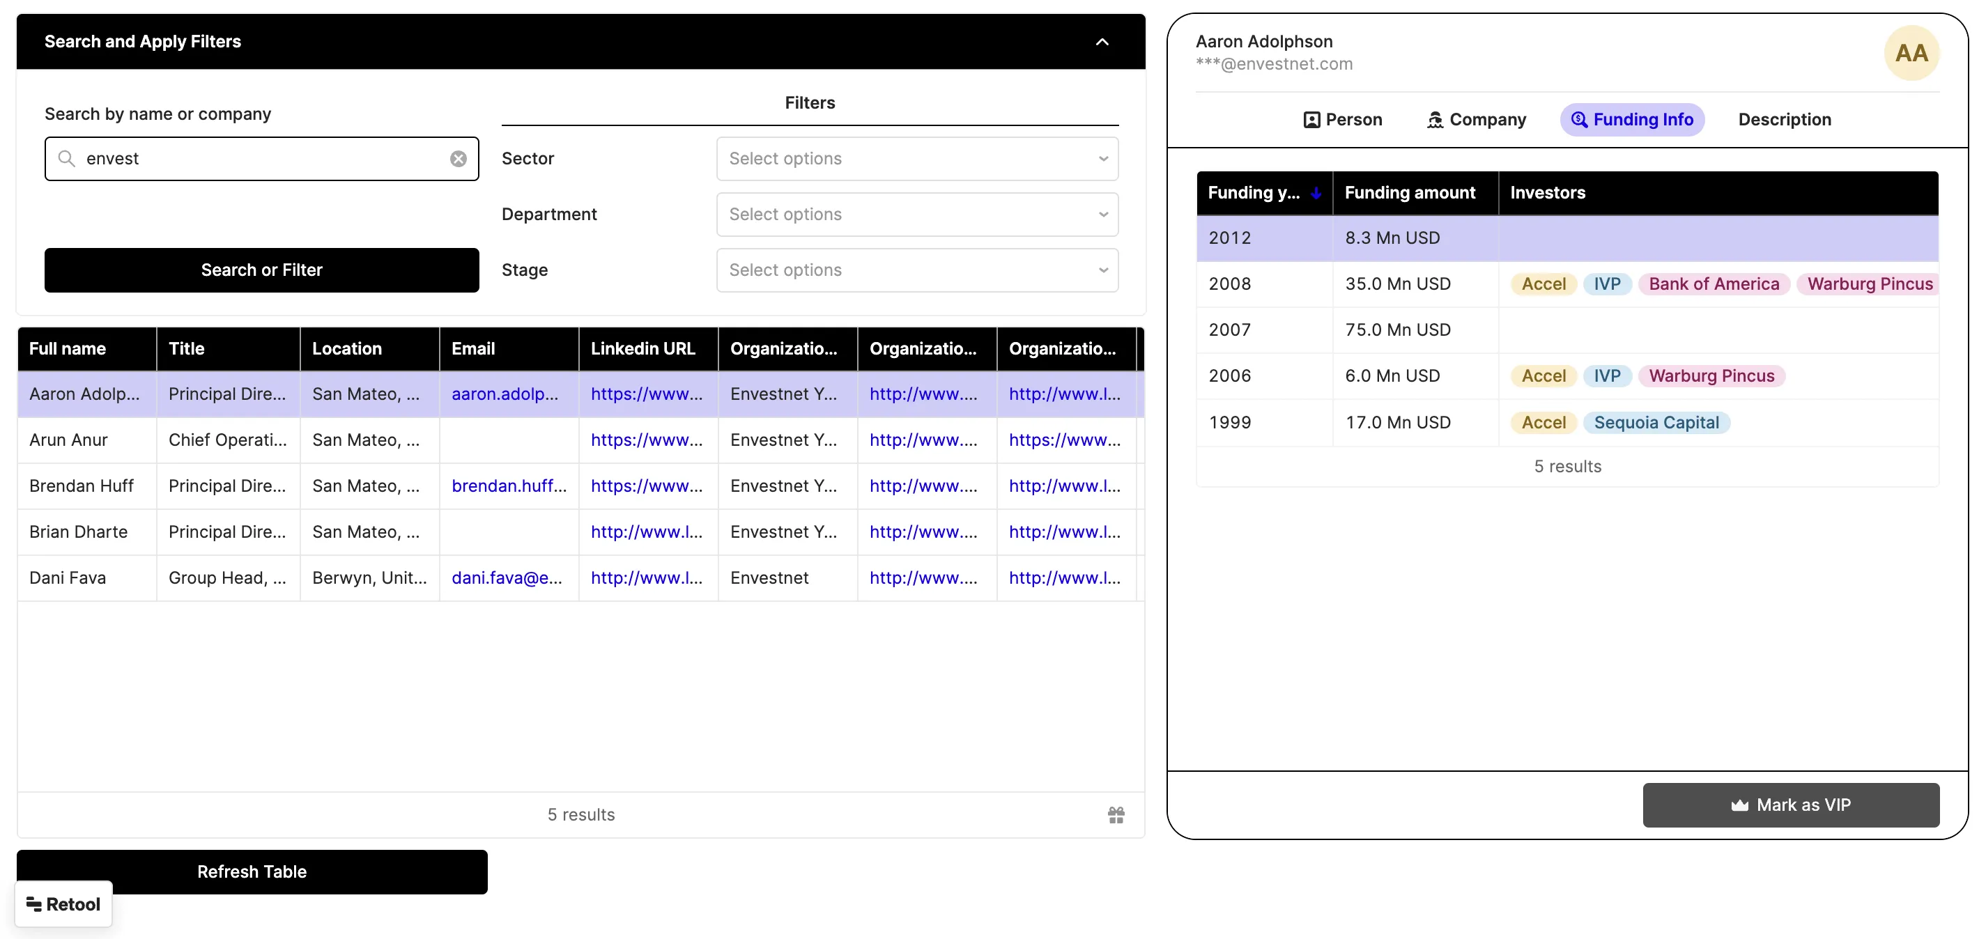Click the Chief Operati... title cell

click(x=226, y=440)
